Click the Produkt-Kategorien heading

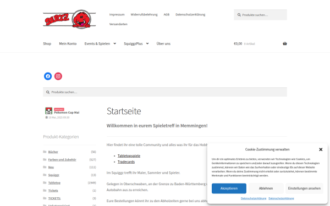tap(61, 137)
